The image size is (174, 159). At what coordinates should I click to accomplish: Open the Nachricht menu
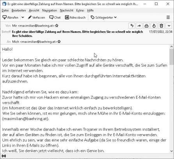click(67, 11)
